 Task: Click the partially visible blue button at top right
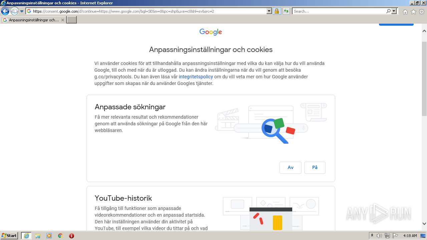396,24
